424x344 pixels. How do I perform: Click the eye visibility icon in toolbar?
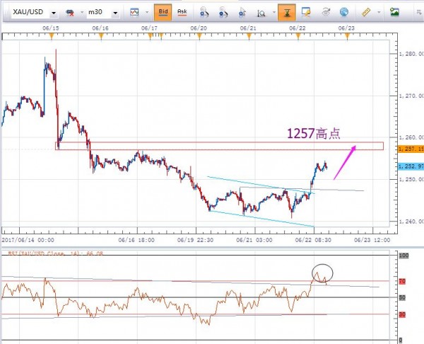click(326, 12)
